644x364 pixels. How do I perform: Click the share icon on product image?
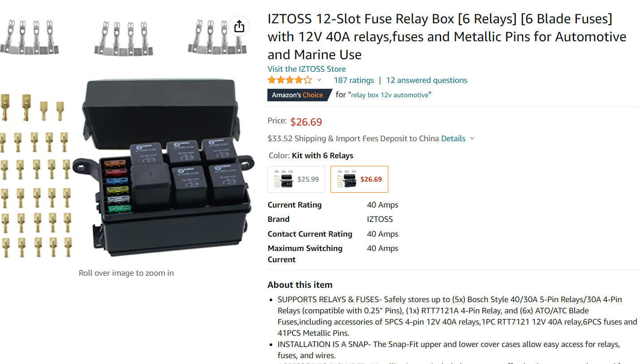coord(239,26)
